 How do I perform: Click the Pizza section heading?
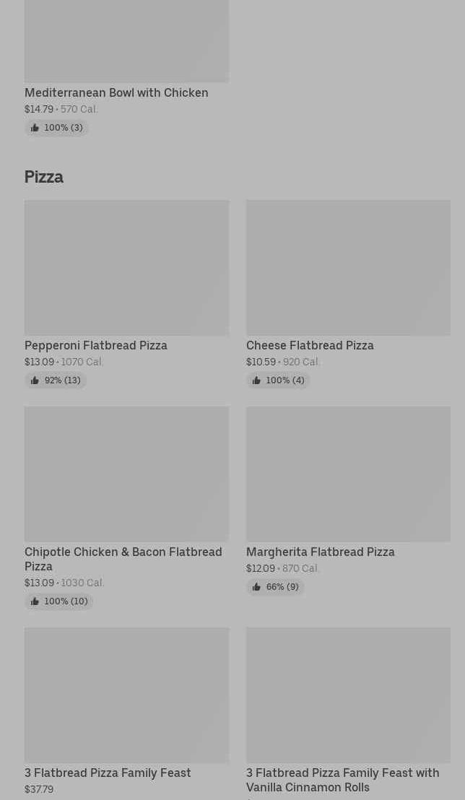44,177
